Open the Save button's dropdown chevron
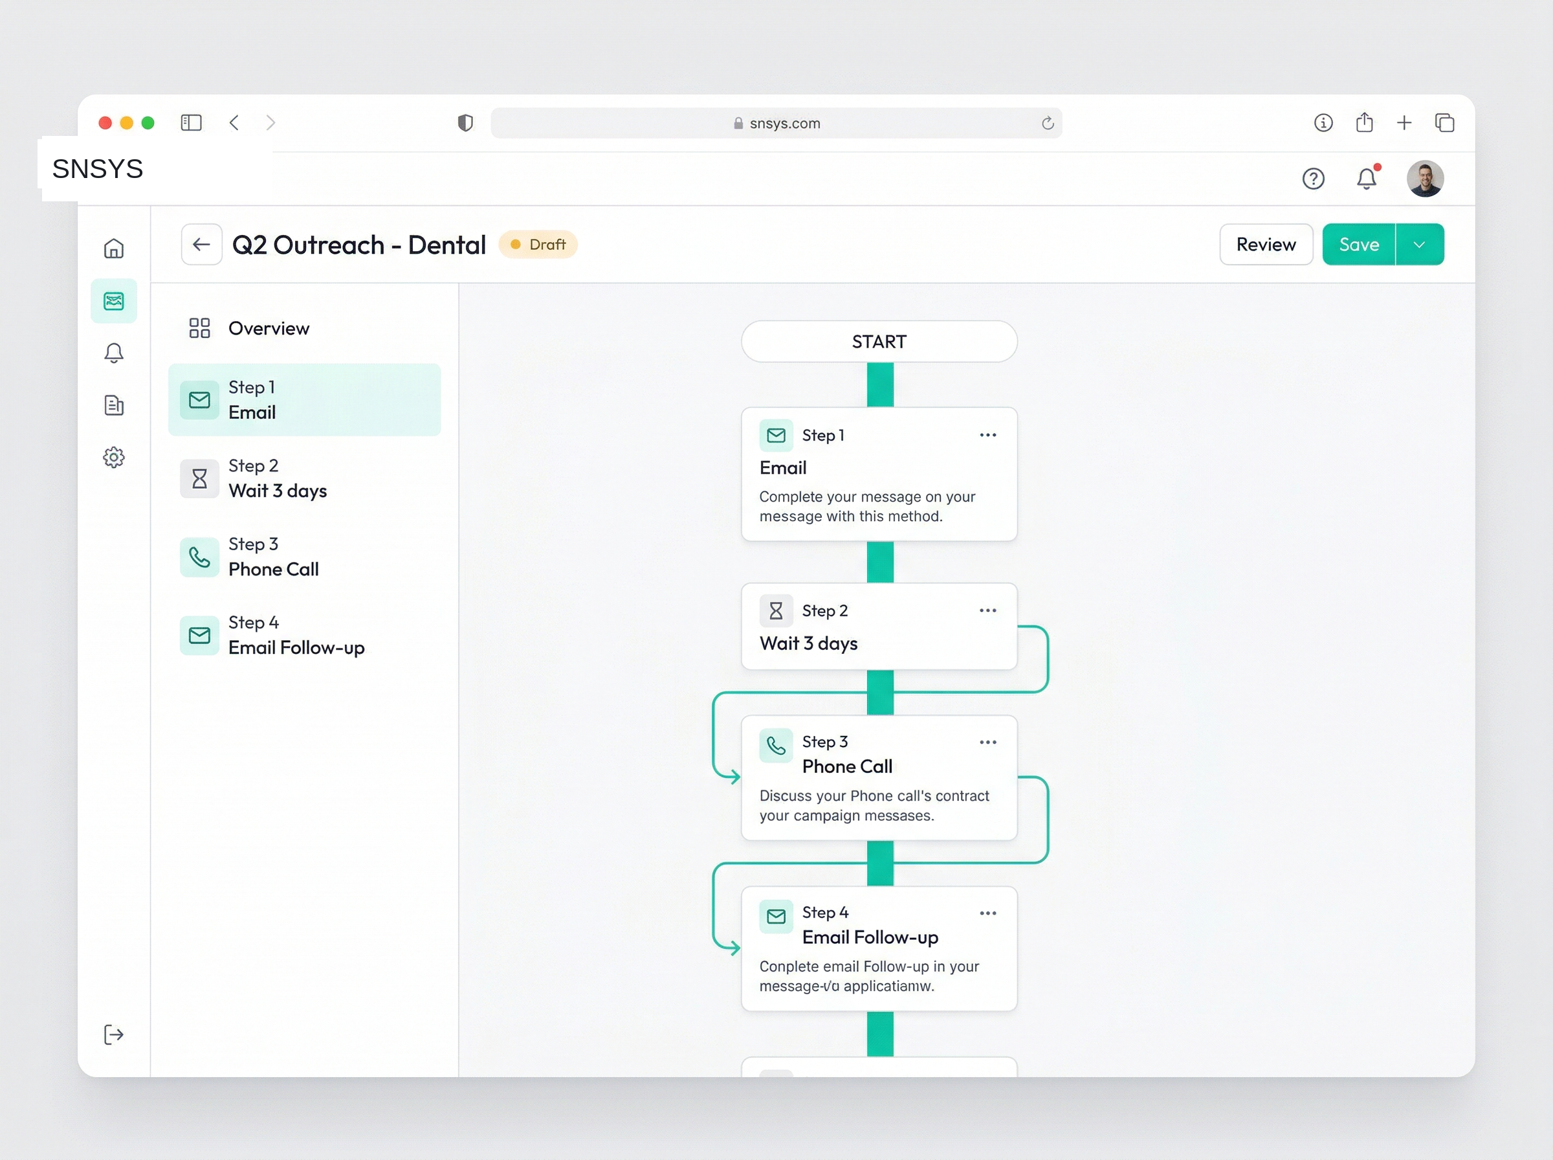The width and height of the screenshot is (1553, 1160). coord(1420,243)
